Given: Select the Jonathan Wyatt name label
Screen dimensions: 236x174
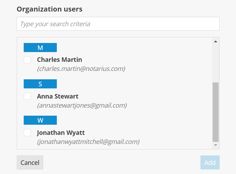Looking at the screenshot, I should (61, 133).
